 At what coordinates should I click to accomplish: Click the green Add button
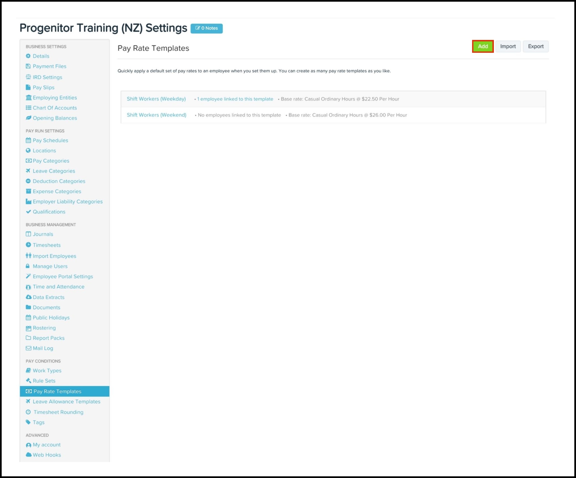482,46
